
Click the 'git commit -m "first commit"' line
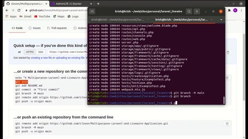coord(37,90)
